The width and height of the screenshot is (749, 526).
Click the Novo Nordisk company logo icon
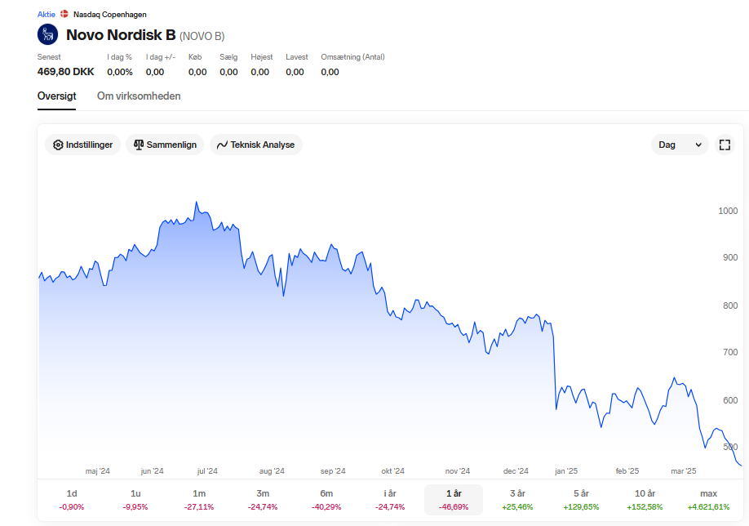coord(48,34)
